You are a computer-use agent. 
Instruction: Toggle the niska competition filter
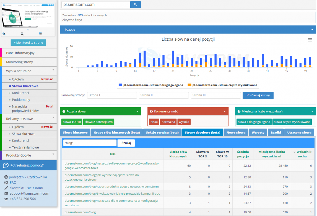pos(154,122)
